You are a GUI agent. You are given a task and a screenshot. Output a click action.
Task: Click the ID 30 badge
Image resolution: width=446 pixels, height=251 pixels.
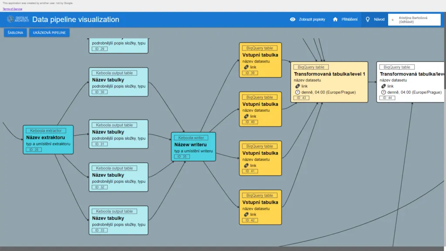point(100,92)
